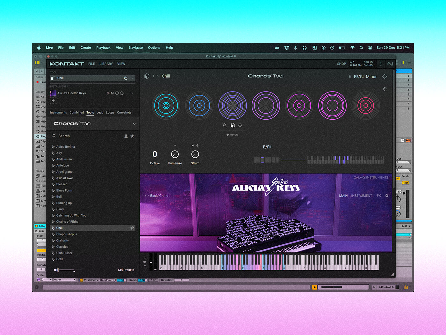The width and height of the screenshot is (446, 335).
Task: Select the Blues Form preset
Action: coord(64,190)
